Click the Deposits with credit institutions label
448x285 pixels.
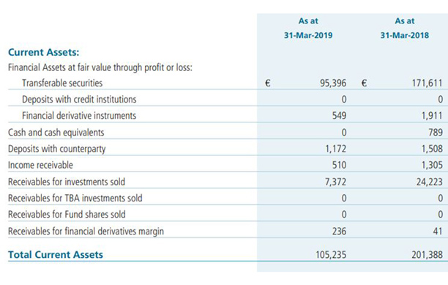pos(79,99)
